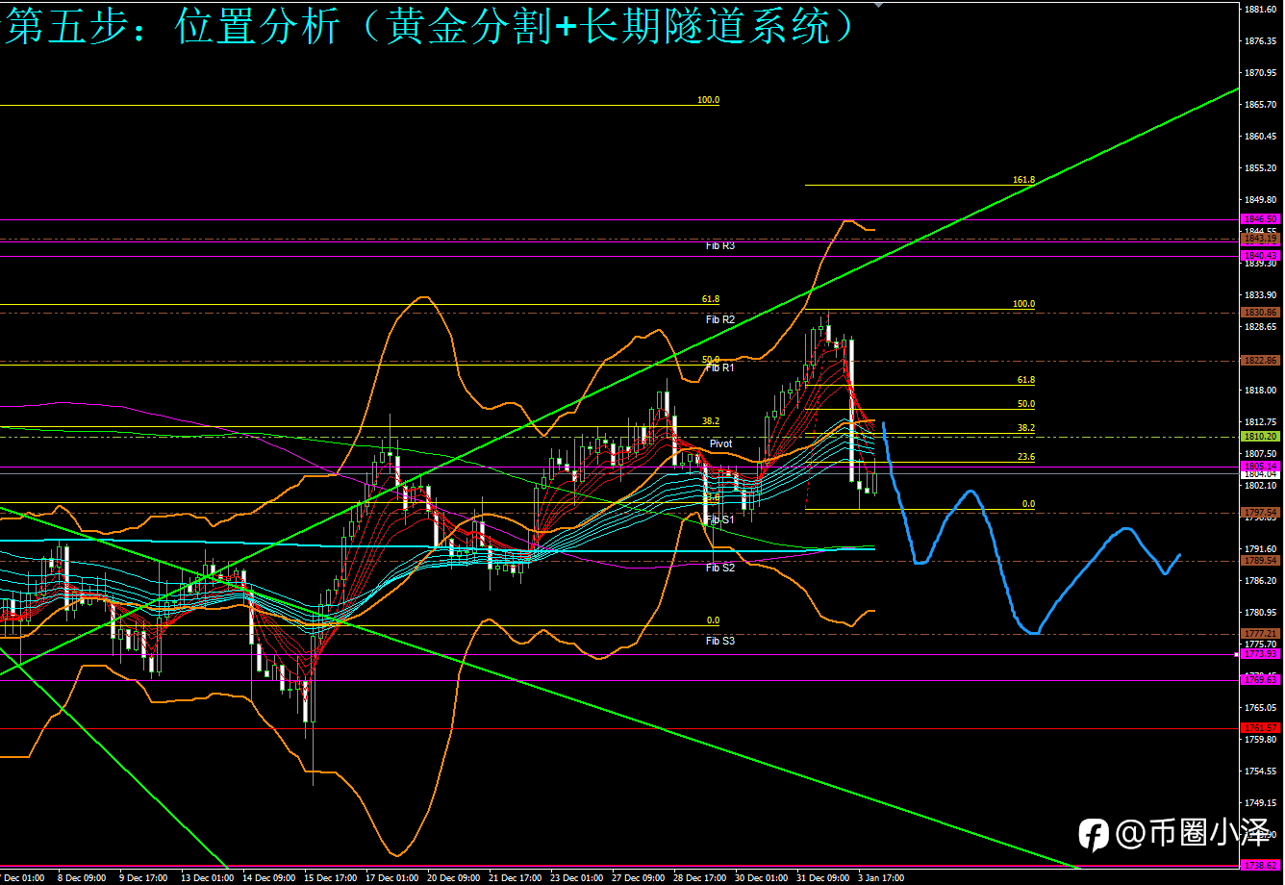Select the 1769.63 magenta price tag
Viewport: 1285px width, 885px height.
pyautogui.click(x=1260, y=679)
